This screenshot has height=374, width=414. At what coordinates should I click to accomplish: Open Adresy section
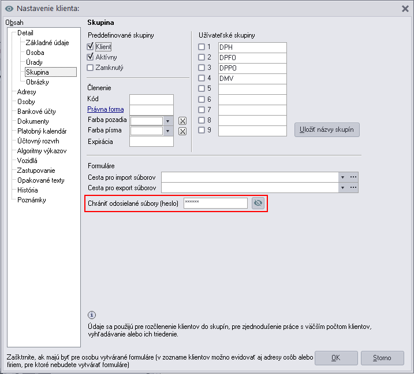click(x=27, y=92)
